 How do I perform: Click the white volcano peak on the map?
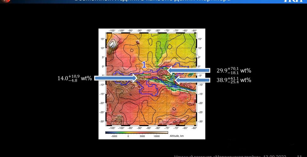(112, 46)
